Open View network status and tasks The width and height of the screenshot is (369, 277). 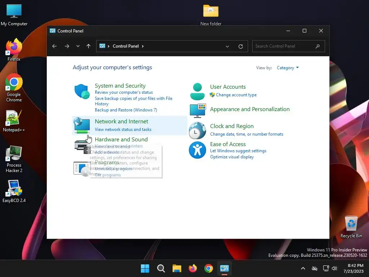click(123, 129)
